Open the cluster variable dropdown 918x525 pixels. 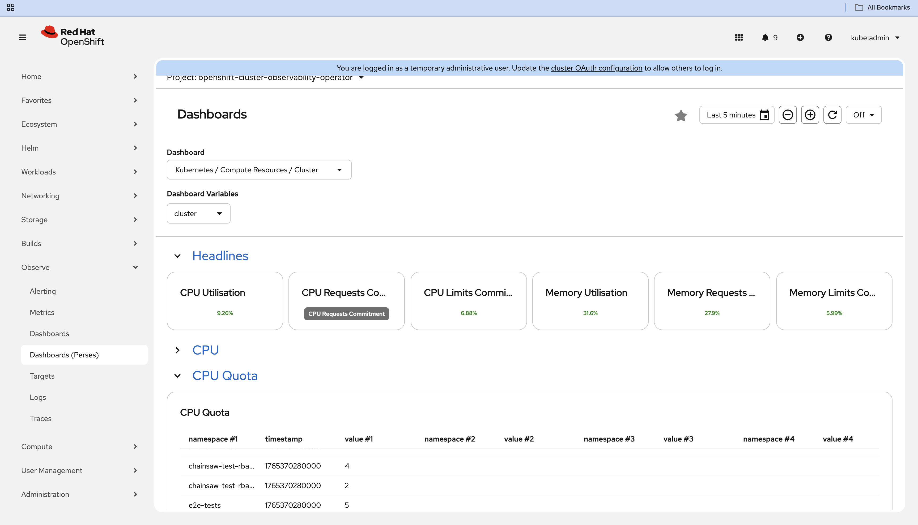198,213
